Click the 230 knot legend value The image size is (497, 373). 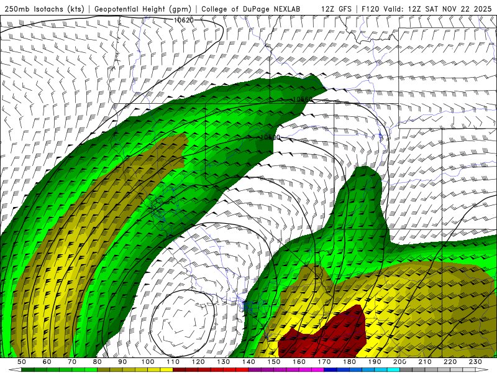click(476, 362)
